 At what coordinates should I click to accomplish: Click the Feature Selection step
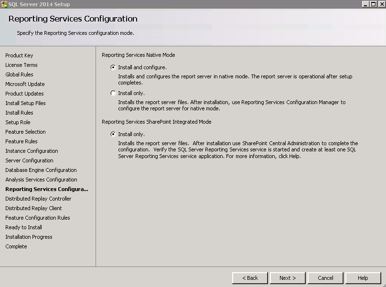point(26,132)
